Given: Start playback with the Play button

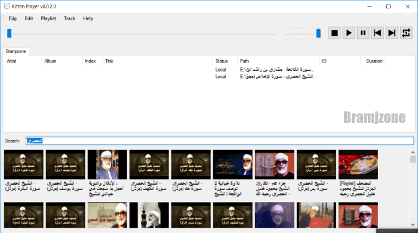Looking at the screenshot, I should click(x=349, y=33).
